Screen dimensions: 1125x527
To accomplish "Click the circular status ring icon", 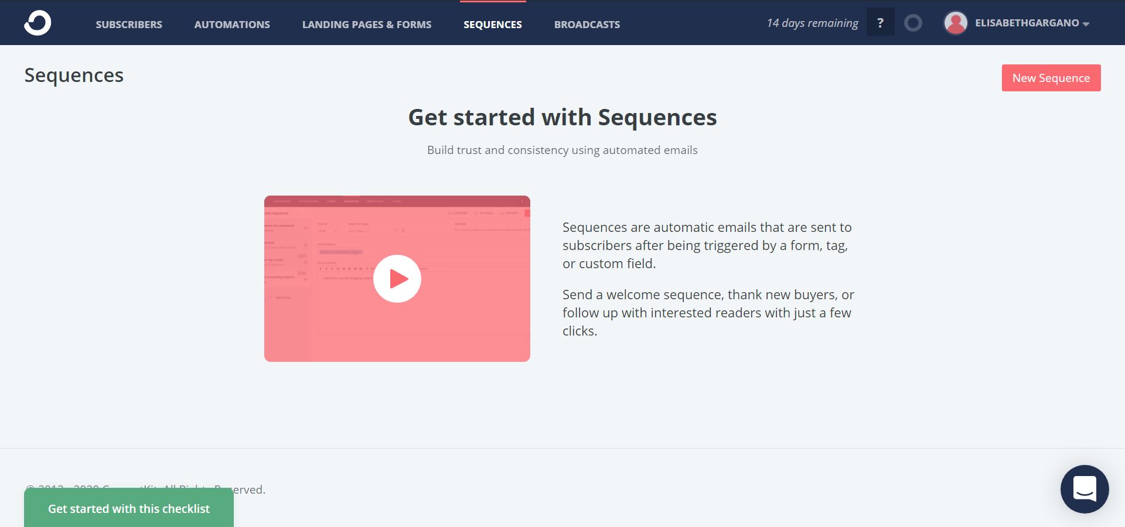I will click(x=913, y=23).
